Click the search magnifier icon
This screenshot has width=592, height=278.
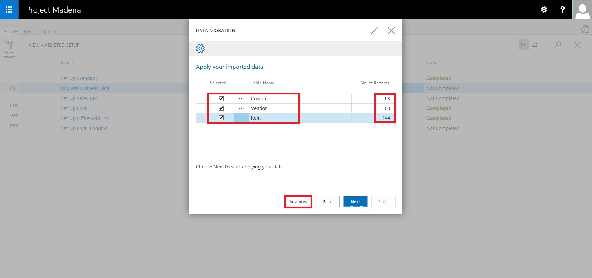[x=558, y=45]
